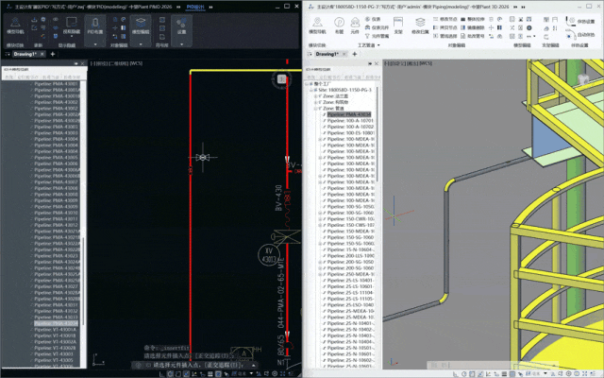Click the 布置 tool in Plant 3D ribbon

tap(339, 26)
